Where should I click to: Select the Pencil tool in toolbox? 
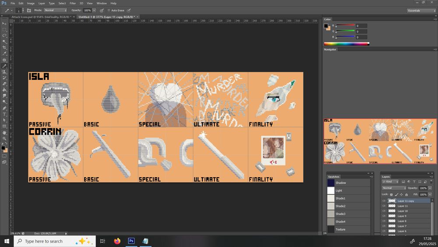[x=4, y=66]
